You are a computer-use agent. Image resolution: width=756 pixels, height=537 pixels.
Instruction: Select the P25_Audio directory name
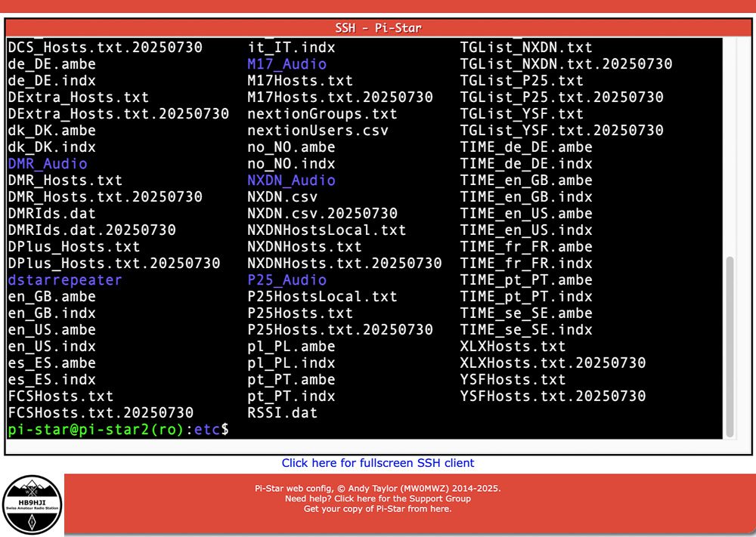[x=287, y=279]
